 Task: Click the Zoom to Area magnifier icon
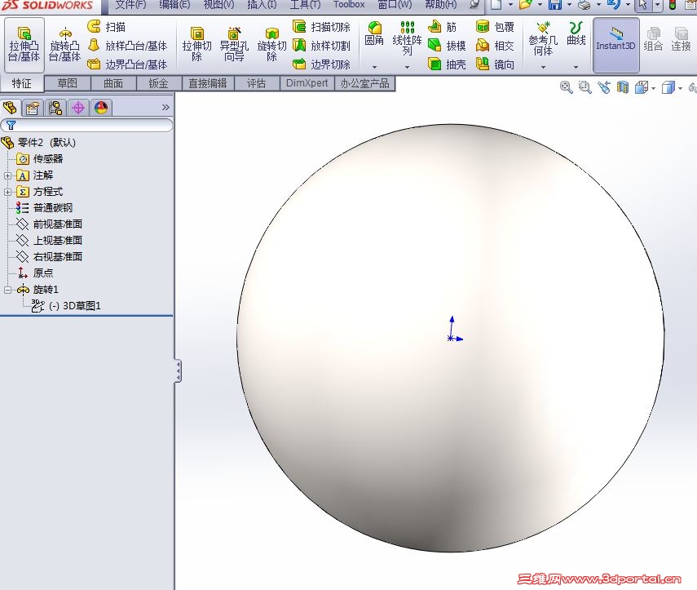(585, 87)
